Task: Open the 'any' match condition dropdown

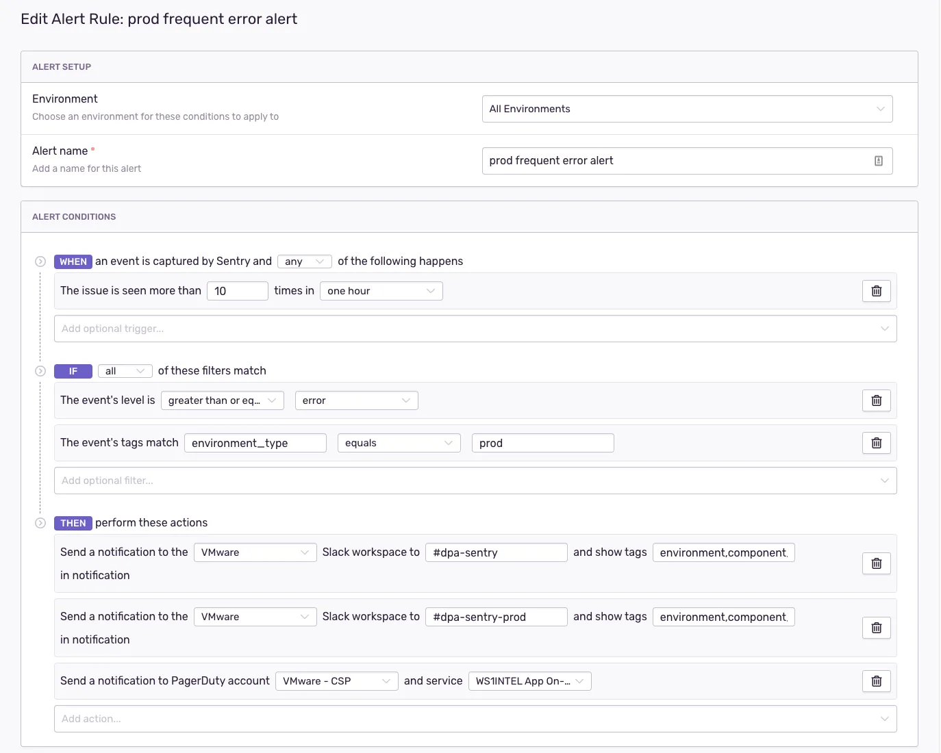Action: pos(304,261)
